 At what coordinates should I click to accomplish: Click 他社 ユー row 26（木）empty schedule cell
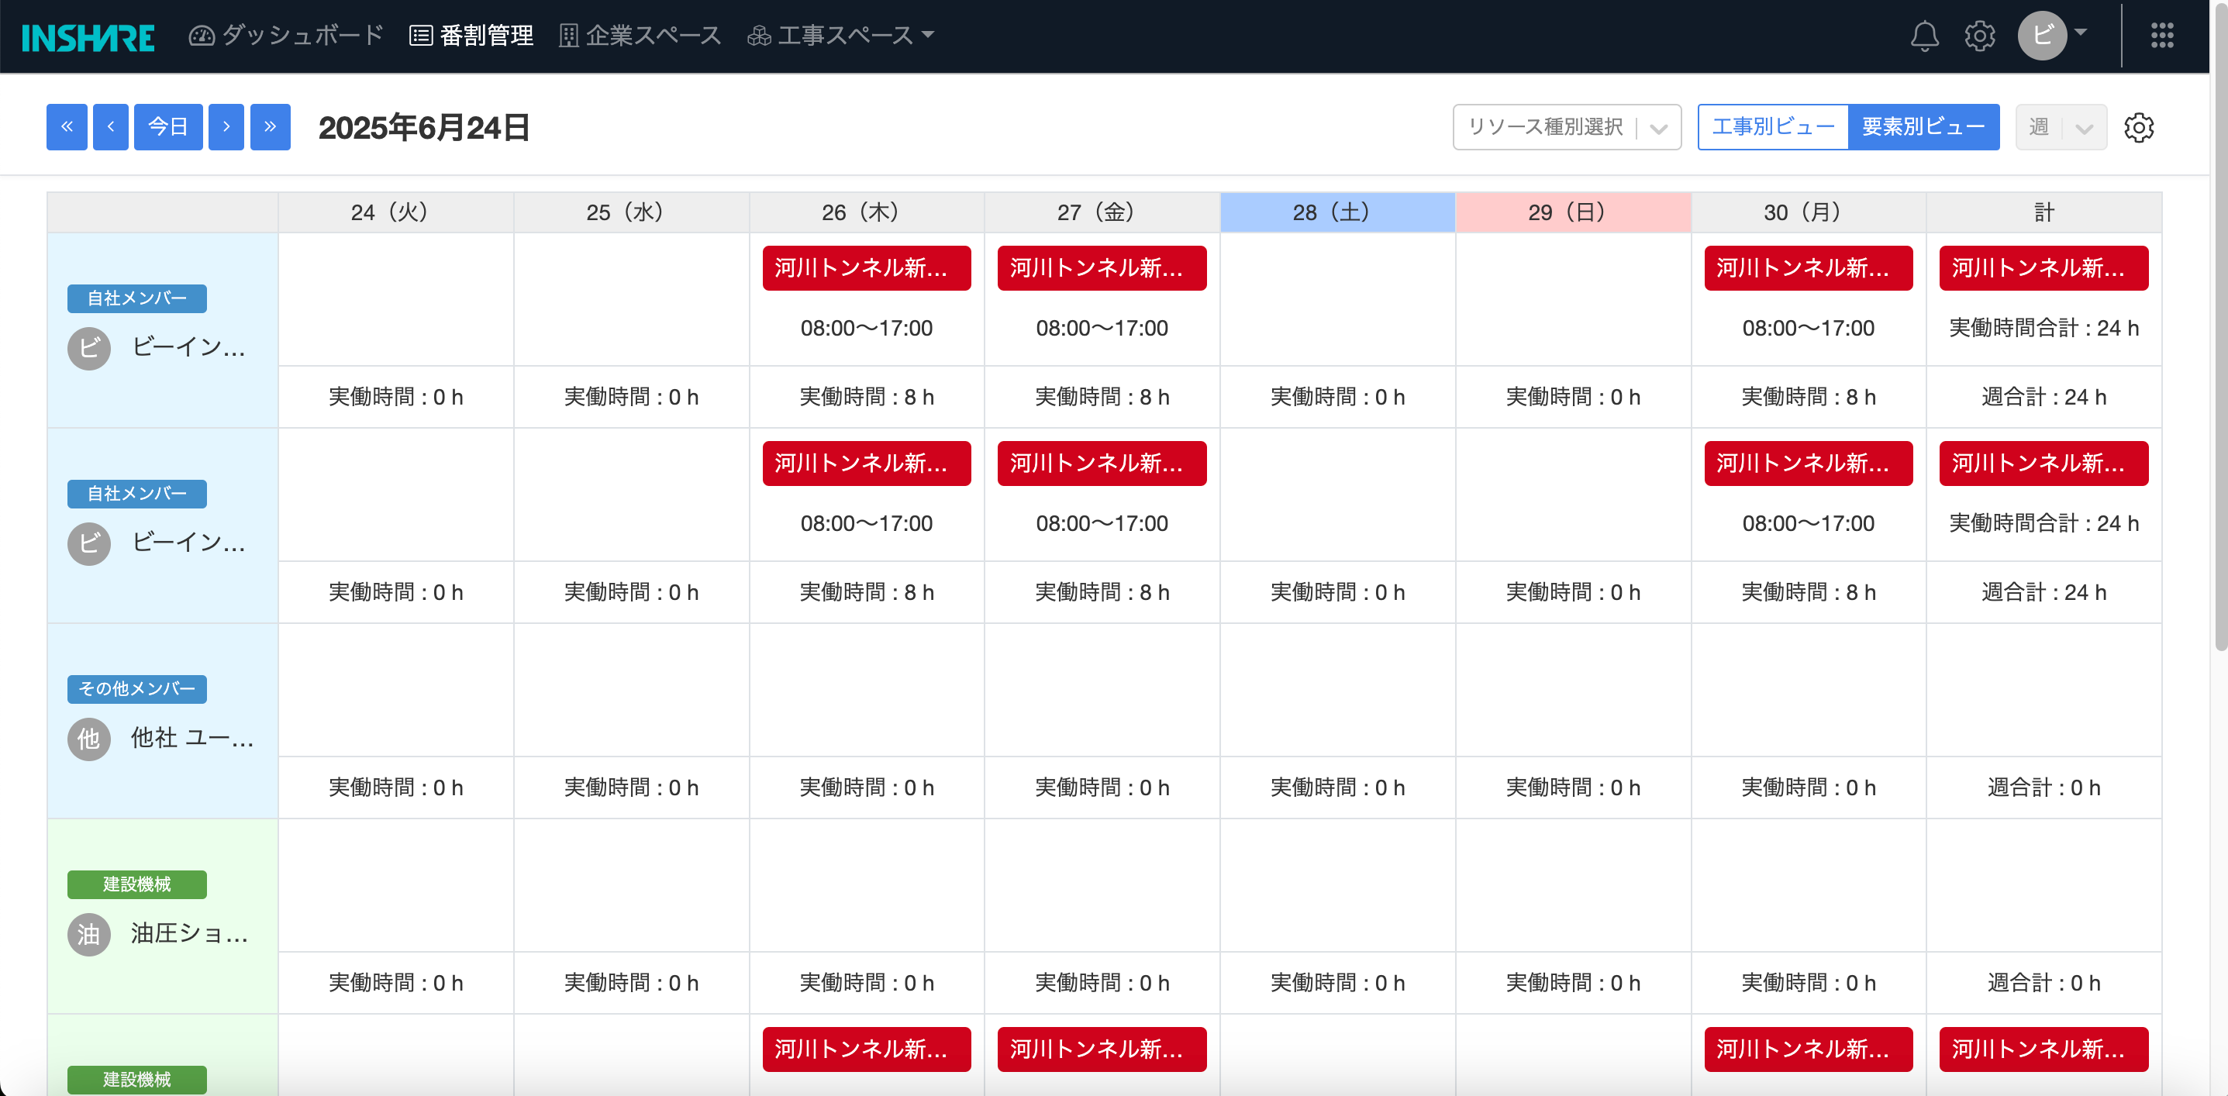point(867,691)
